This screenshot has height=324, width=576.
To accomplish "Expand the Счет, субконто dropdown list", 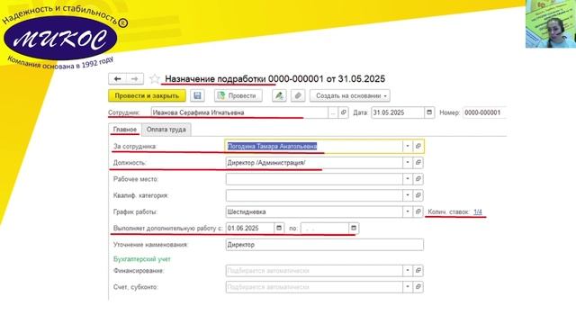I will pyautogui.click(x=408, y=287).
